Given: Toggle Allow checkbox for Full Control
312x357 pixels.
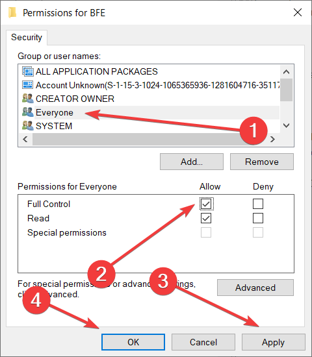Looking at the screenshot, I should pyautogui.click(x=206, y=204).
